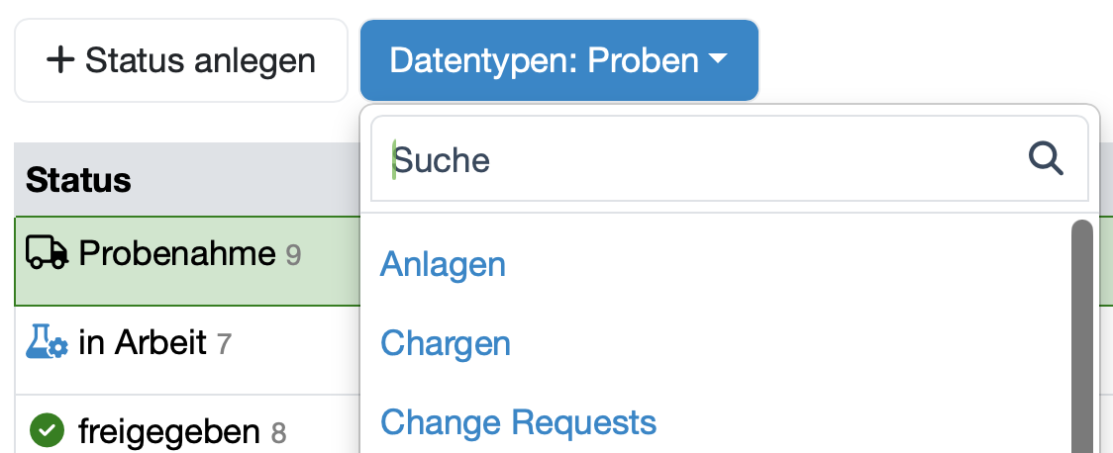Click the dropdown list's vertical scrollbar
Screen dimensions: 1113x453
(x=1082, y=336)
